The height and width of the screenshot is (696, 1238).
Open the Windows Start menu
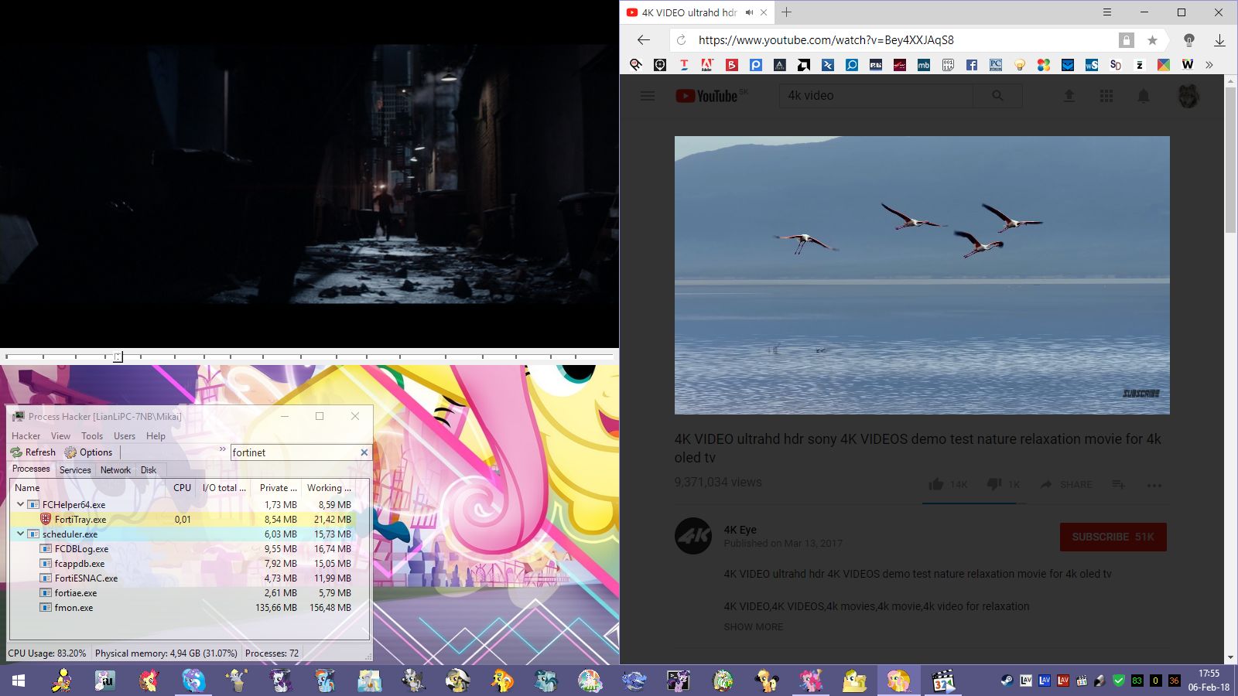click(19, 681)
